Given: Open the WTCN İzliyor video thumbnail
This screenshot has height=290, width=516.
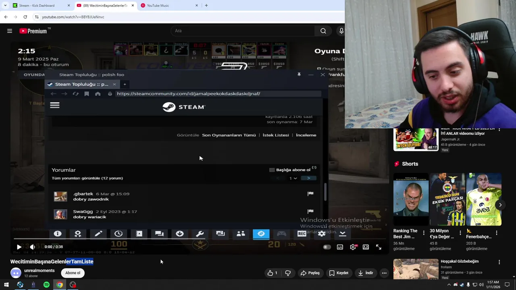Looking at the screenshot, I should (x=416, y=139).
